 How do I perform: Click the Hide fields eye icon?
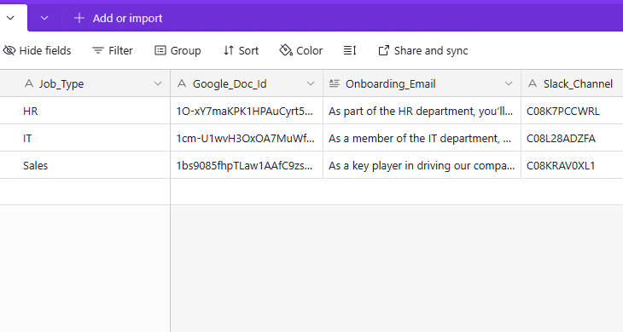tap(9, 51)
